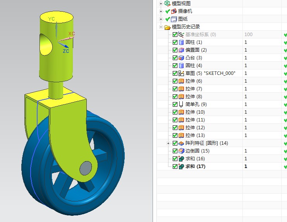Select the 拉伸 (10) feature label
The width and height of the screenshot is (287, 222).
point(195,112)
